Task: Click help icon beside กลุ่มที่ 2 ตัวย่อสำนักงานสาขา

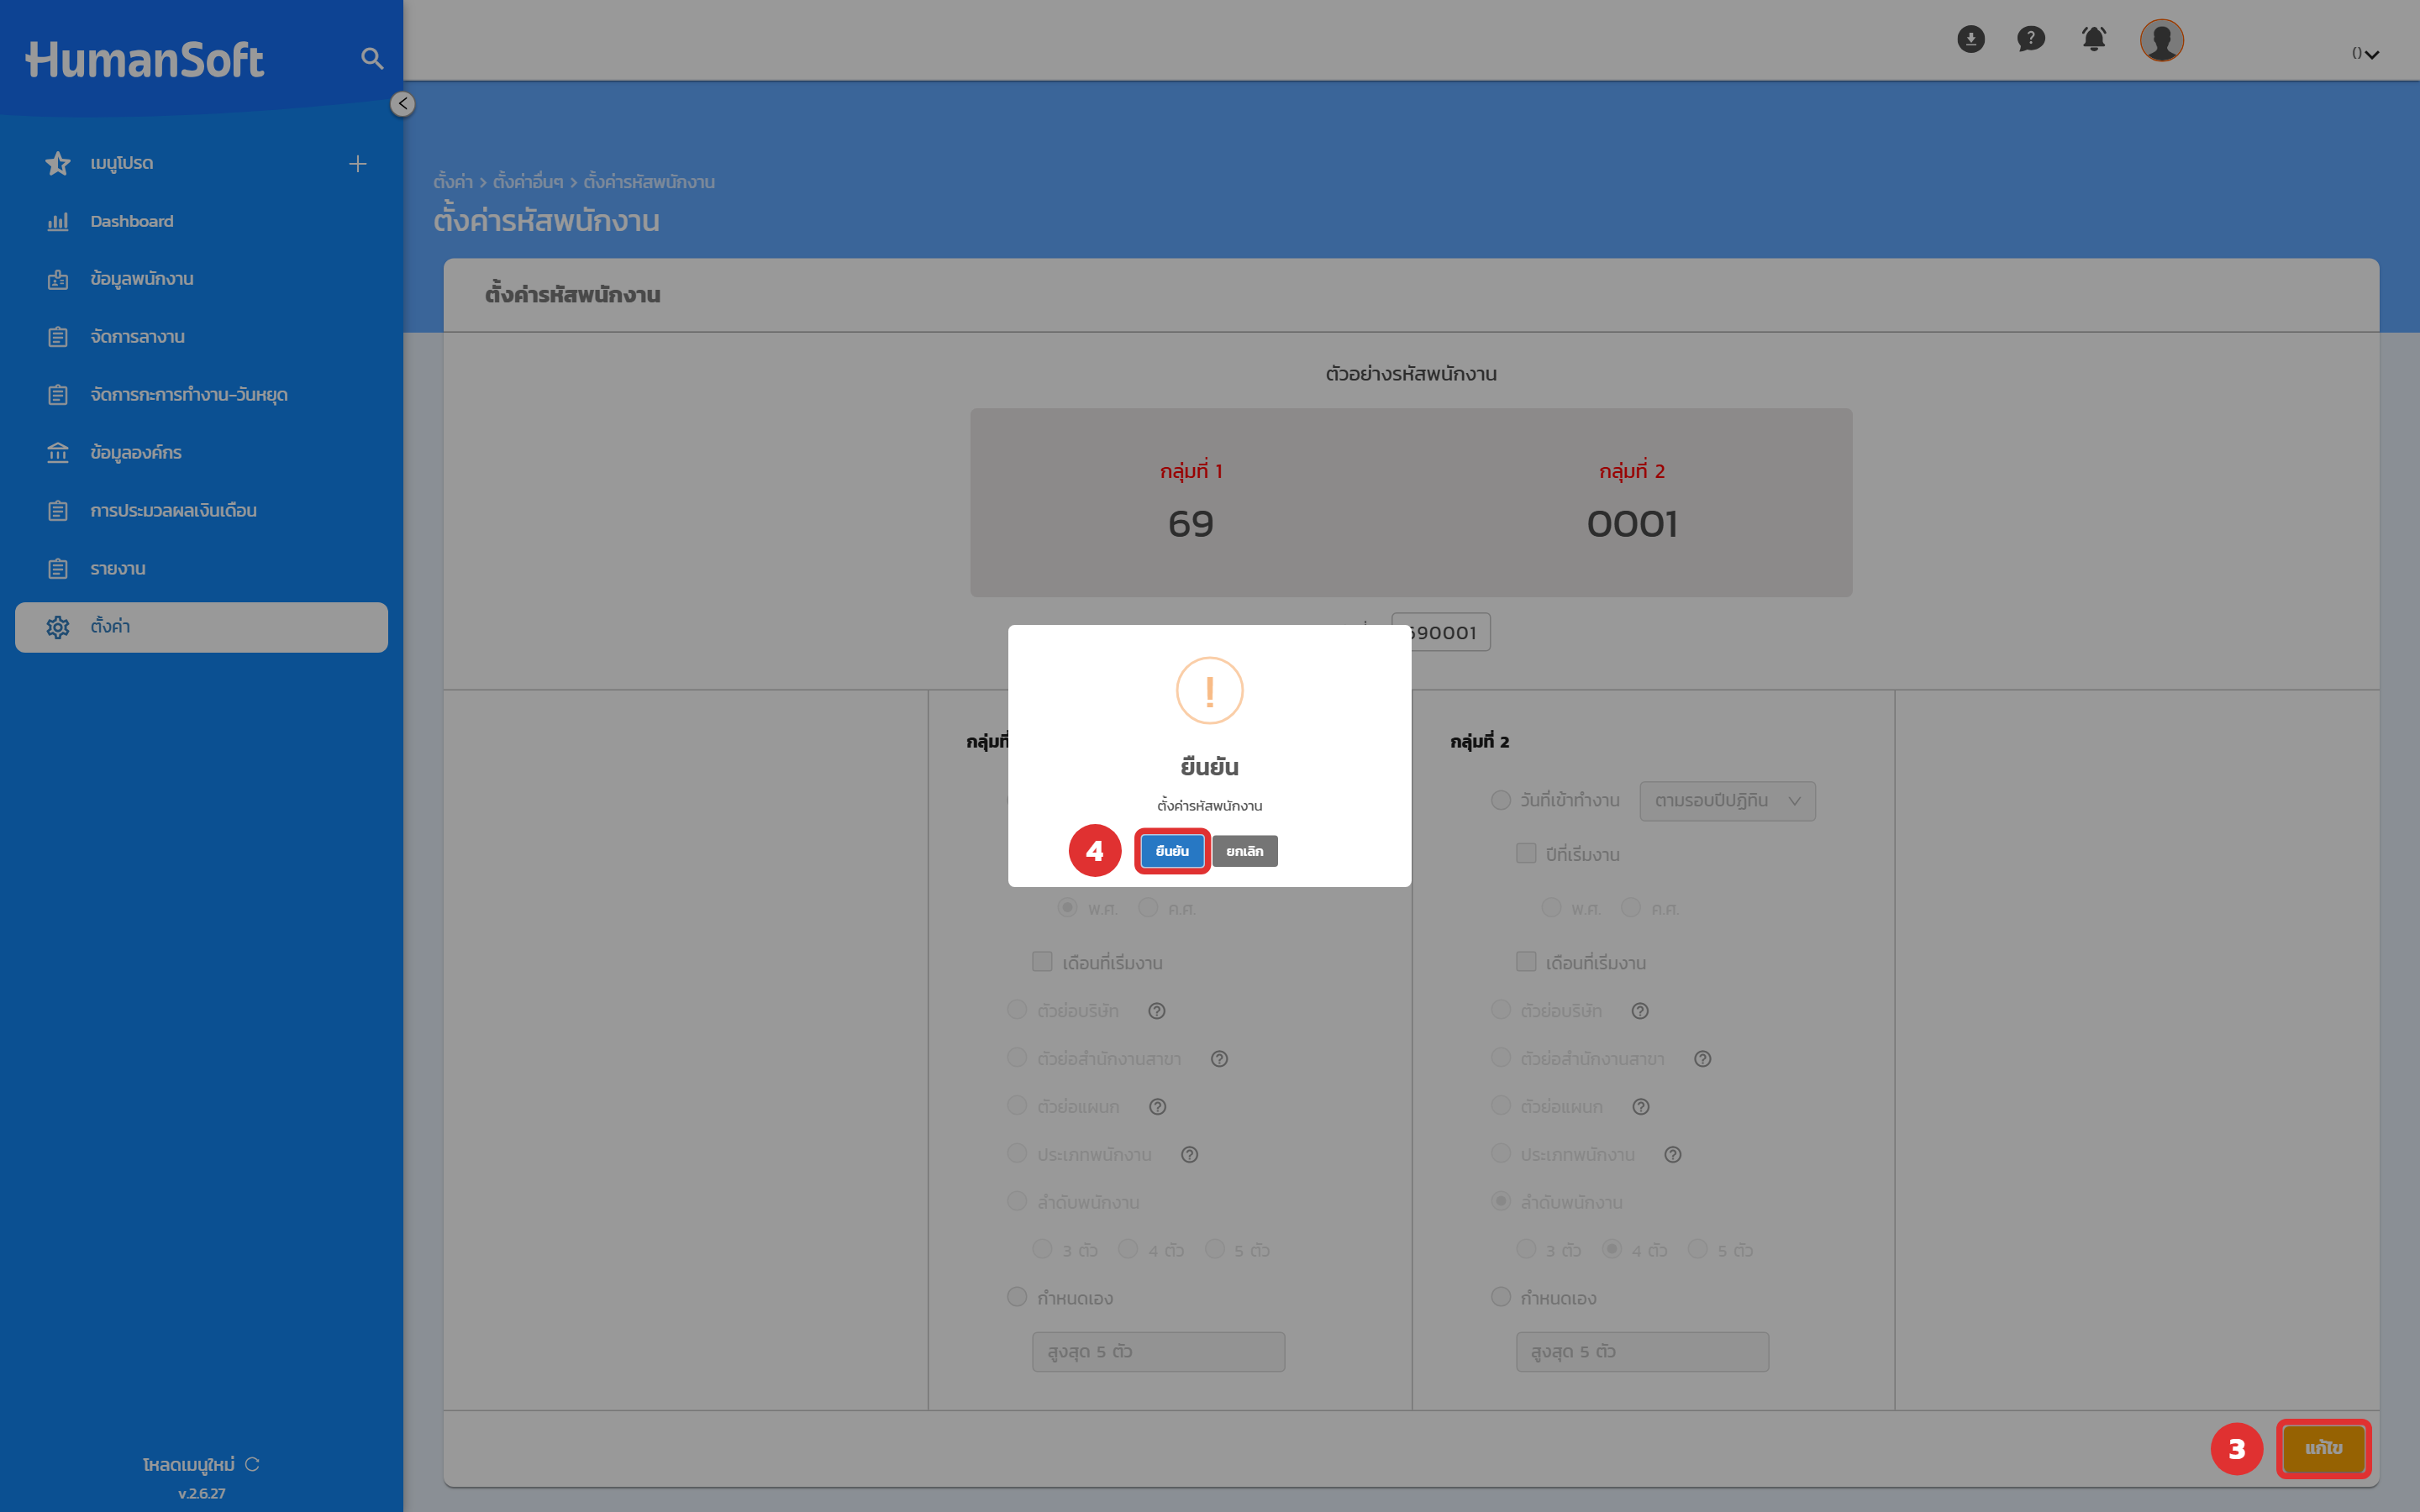Action: [1703, 1059]
